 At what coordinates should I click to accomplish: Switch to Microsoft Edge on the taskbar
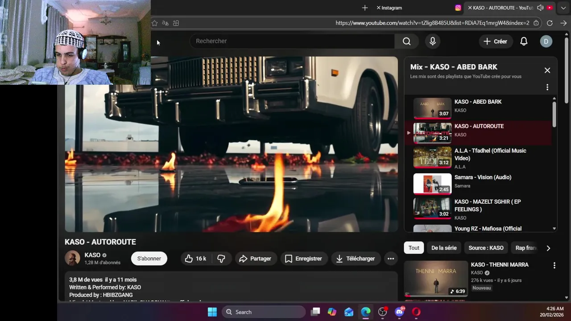point(366,312)
